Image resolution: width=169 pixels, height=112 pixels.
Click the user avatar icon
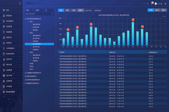coord(155,4)
